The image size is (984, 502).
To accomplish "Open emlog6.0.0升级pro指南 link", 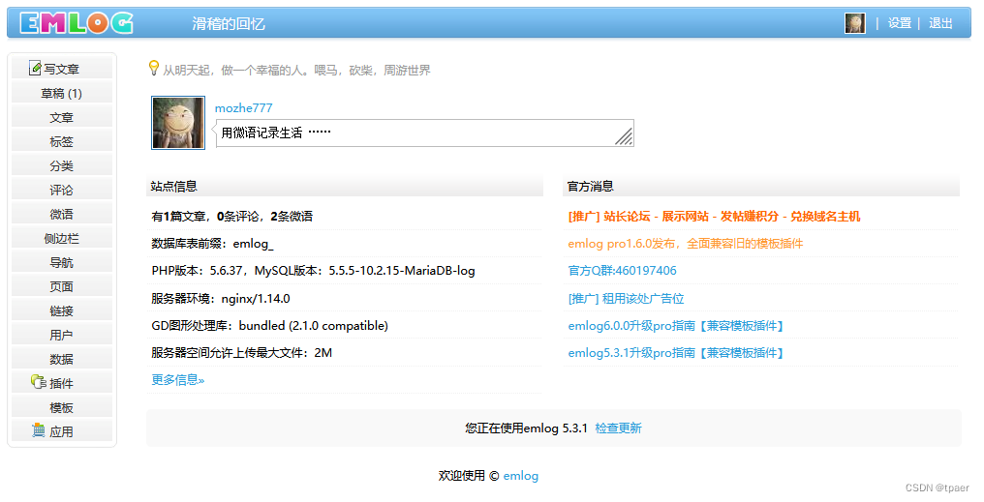I will tap(676, 326).
